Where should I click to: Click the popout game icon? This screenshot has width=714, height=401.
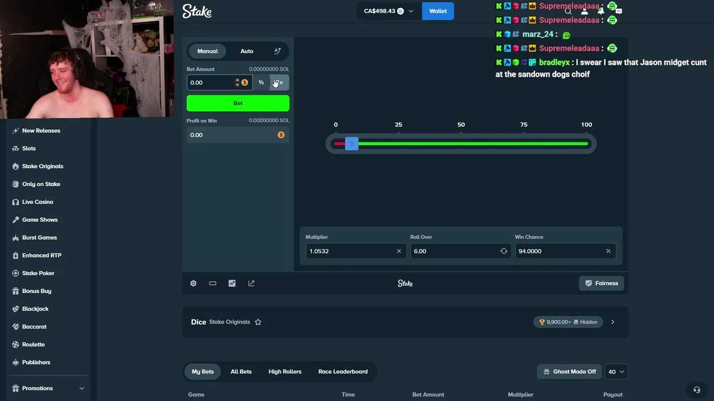[252, 283]
